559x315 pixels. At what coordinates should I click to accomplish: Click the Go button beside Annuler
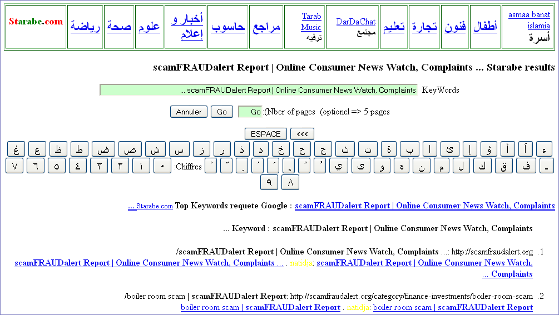tap(222, 112)
